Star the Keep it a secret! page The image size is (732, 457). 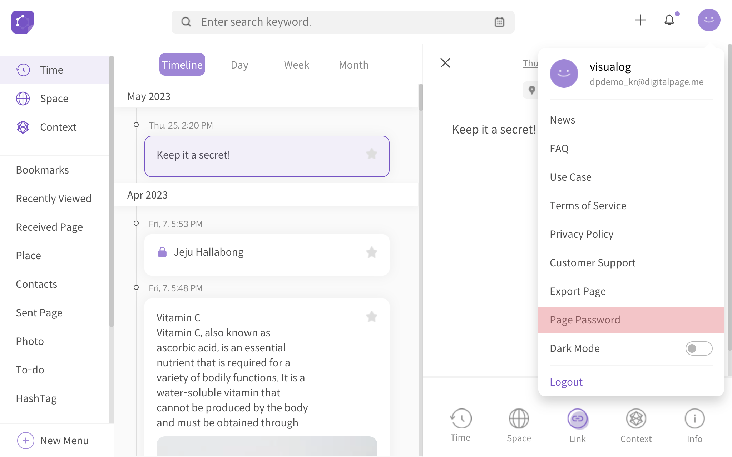tap(371, 154)
